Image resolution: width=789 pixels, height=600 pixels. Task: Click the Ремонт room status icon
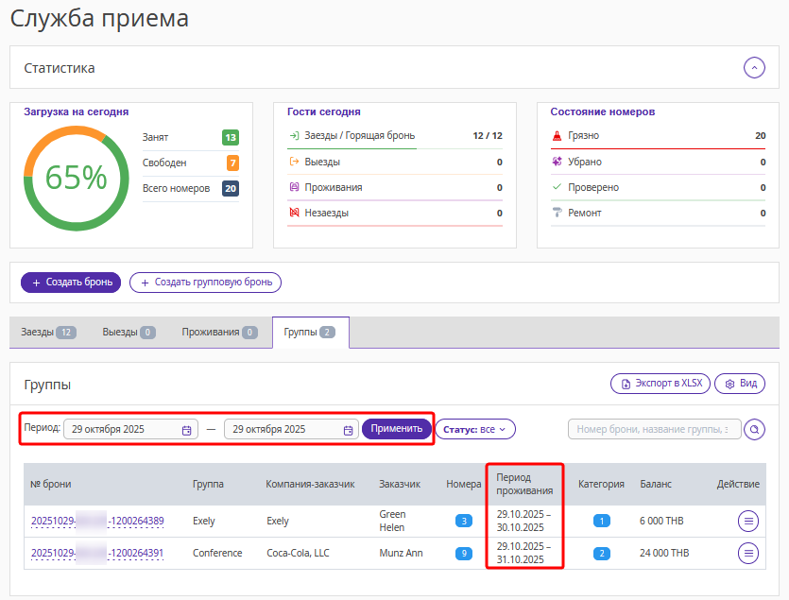pos(557,214)
